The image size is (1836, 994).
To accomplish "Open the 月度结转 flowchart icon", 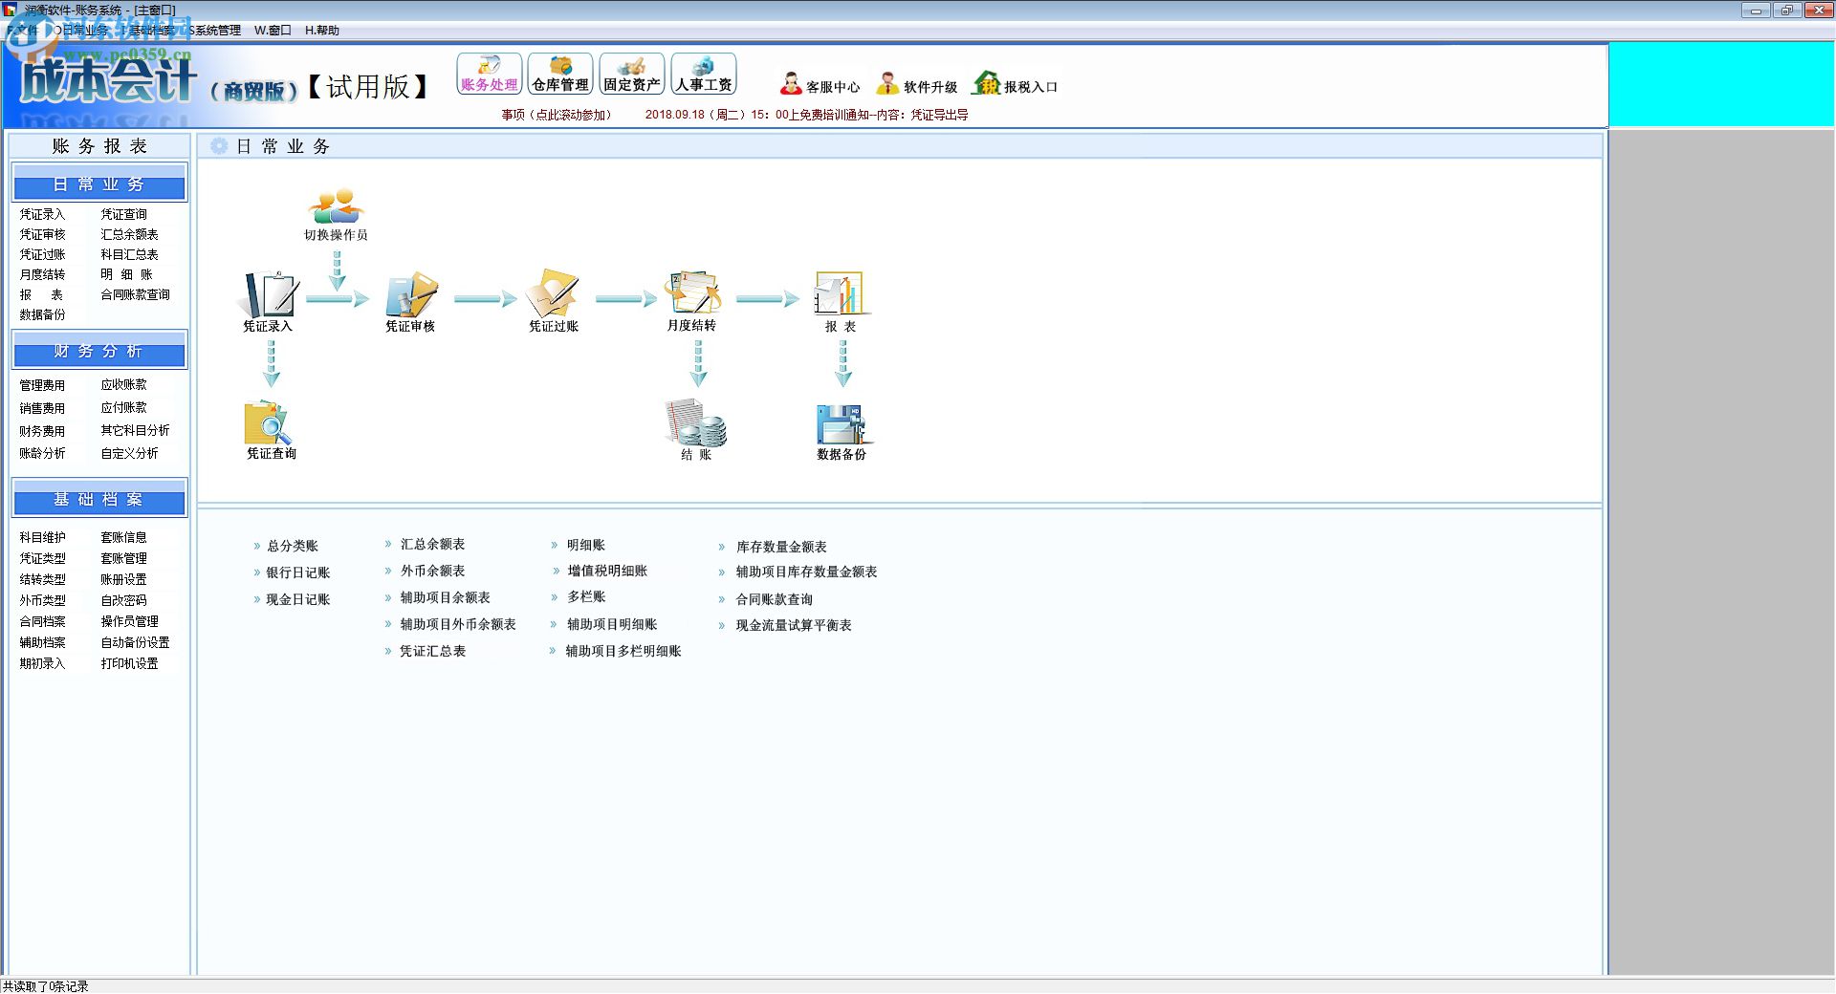I will click(x=692, y=301).
